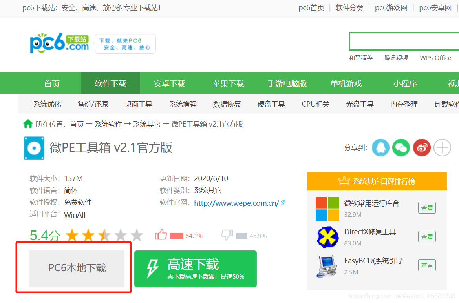Click 系统软件 in the breadcrumb
Image resolution: width=459 pixels, height=303 pixels.
click(108, 124)
